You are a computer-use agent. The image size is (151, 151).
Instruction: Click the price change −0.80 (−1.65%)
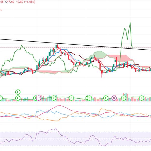[x=25, y=2]
